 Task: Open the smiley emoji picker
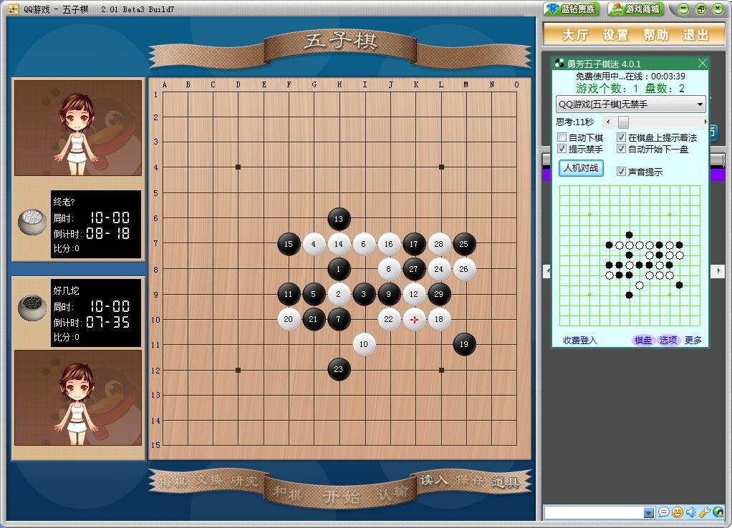point(677,512)
